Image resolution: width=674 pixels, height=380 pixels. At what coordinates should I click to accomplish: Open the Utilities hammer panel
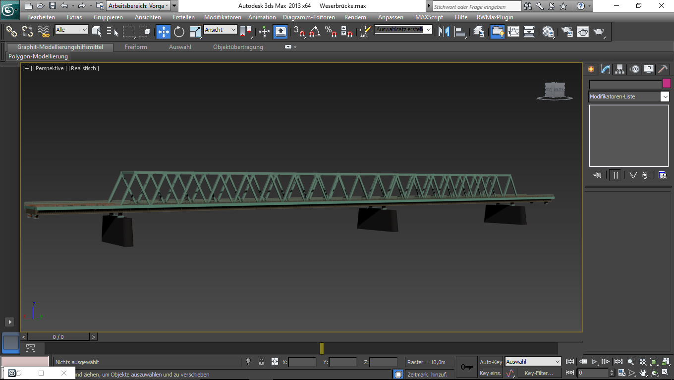pyautogui.click(x=663, y=69)
